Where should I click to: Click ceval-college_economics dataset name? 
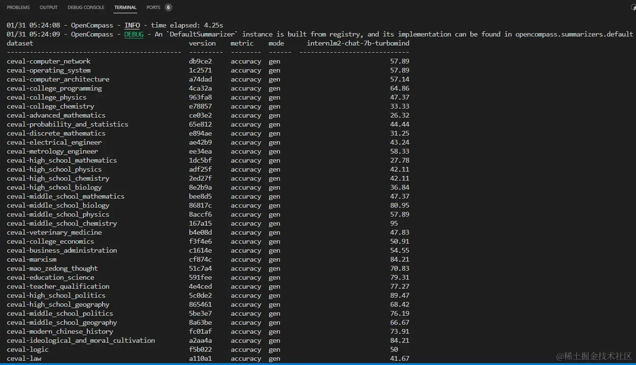click(50, 241)
